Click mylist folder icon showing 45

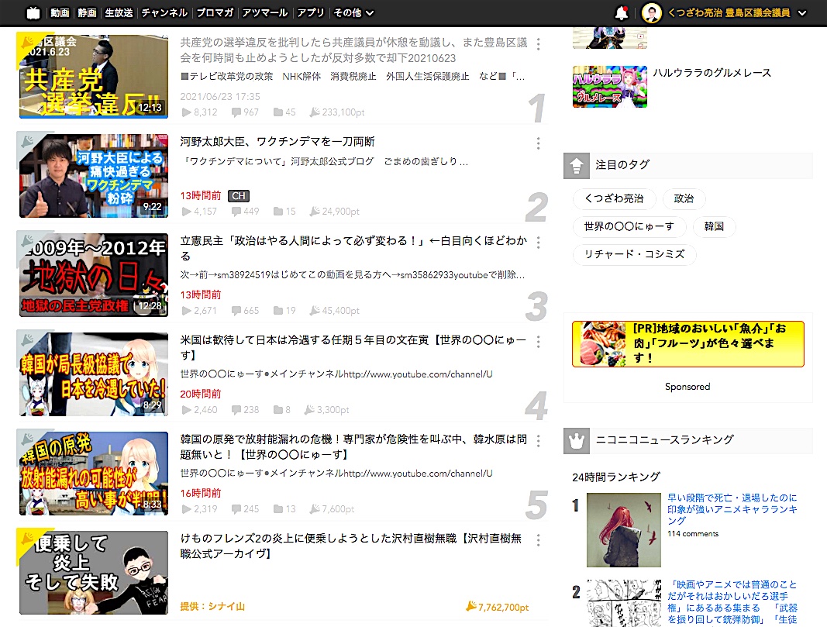278,112
